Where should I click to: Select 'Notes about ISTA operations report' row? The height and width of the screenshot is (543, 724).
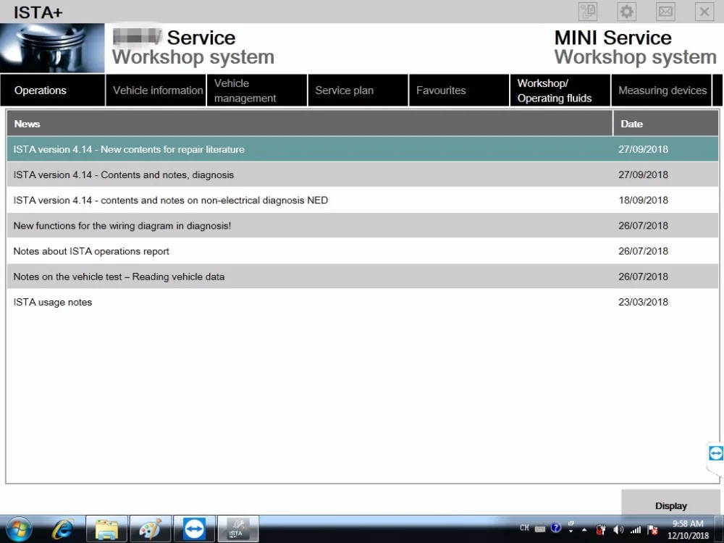363,251
